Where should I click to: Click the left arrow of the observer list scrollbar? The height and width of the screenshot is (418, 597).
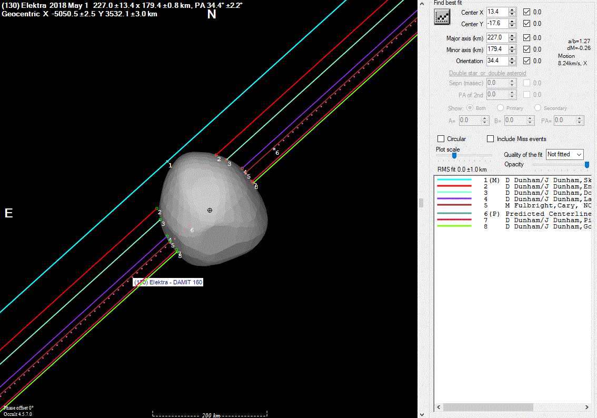click(x=438, y=407)
